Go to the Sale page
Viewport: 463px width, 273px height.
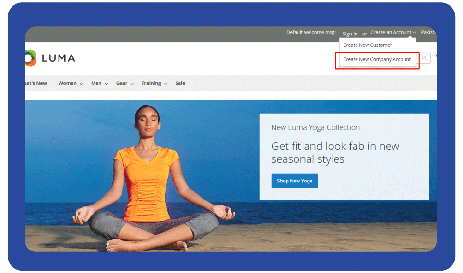tap(180, 83)
